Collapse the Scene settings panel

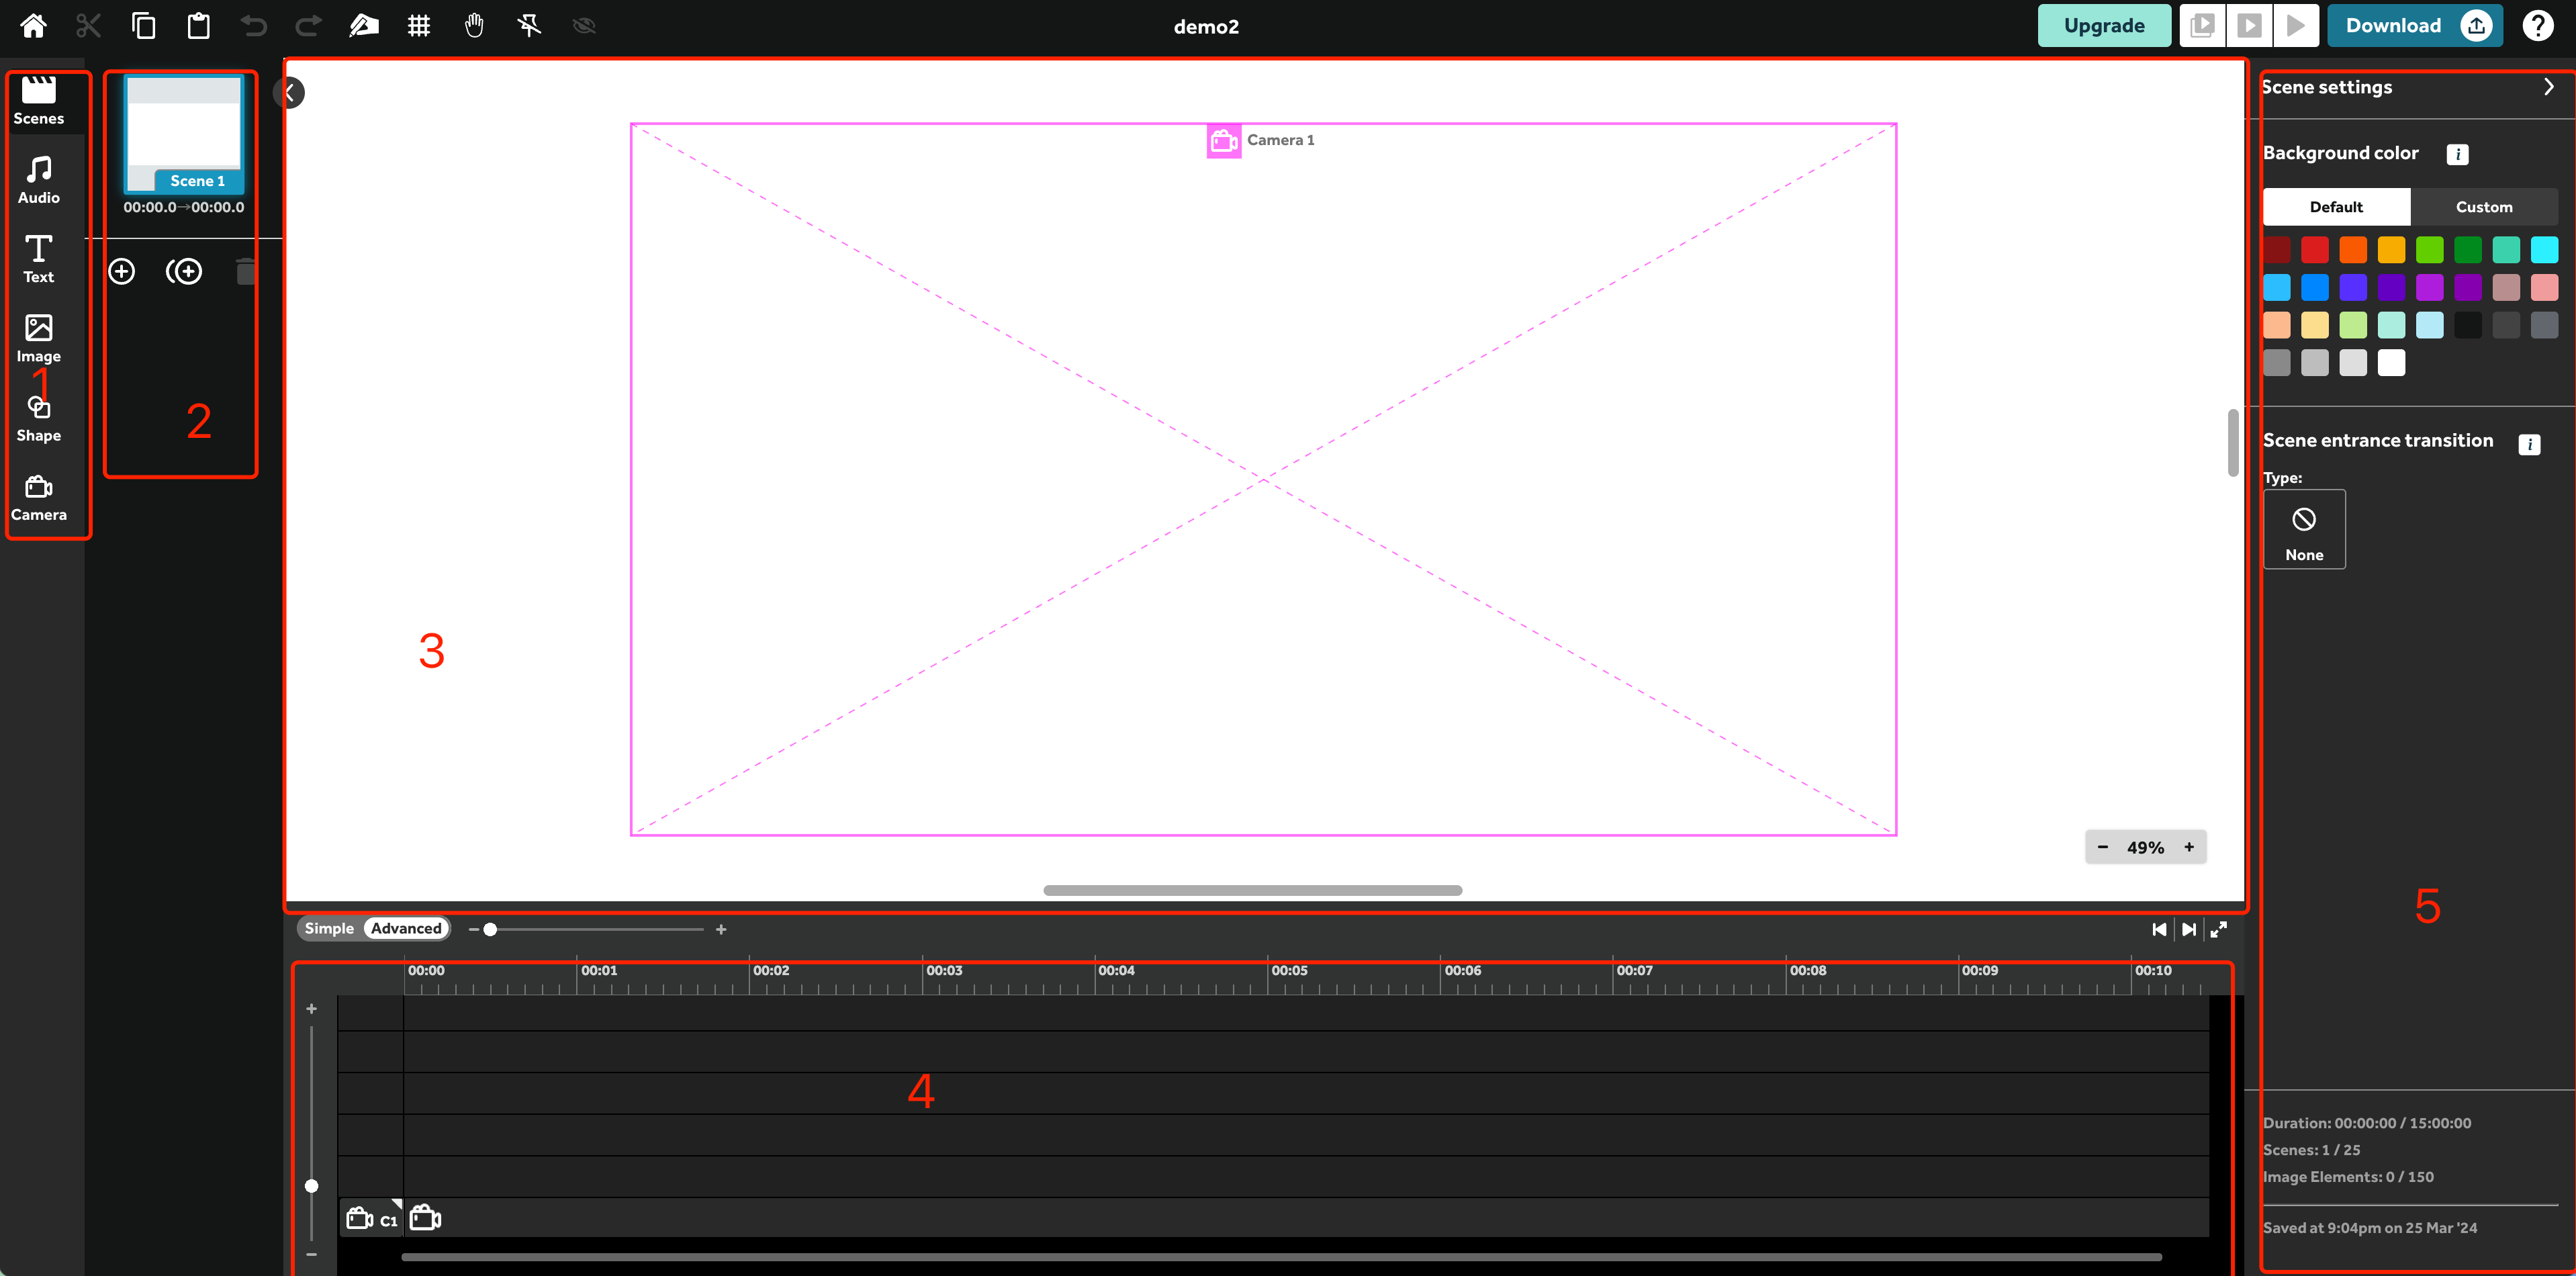(2549, 87)
